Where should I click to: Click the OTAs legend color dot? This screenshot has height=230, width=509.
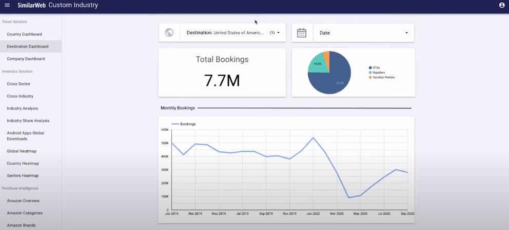pos(370,67)
